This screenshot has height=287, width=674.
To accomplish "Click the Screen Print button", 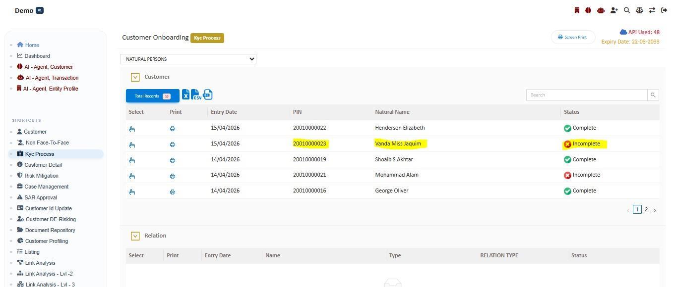I will 573,37.
